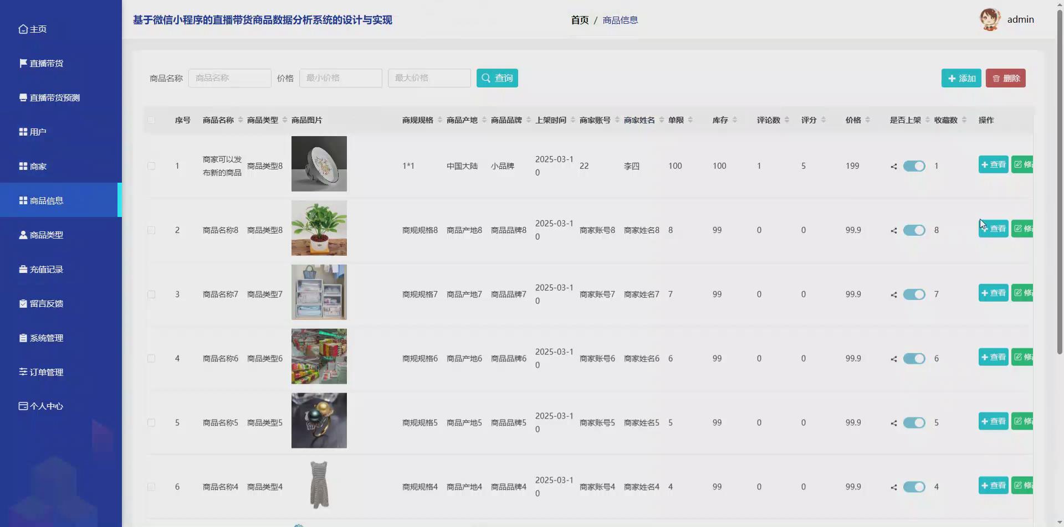Viewport: 1064px width, 527px height.
Task: Select the header checkbox to select all rows
Action: 151,120
